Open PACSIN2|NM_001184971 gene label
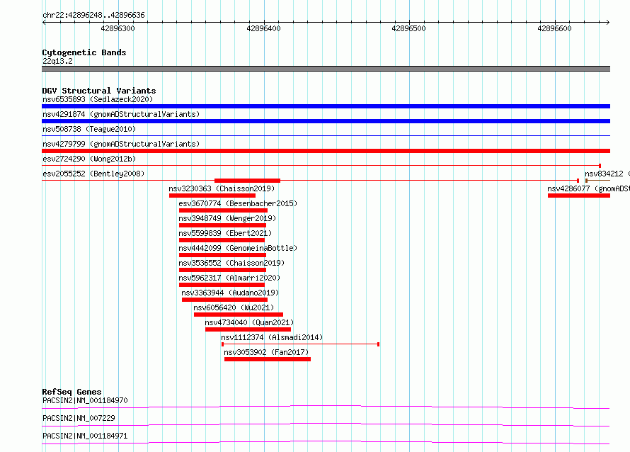630x452 pixels. point(85,436)
